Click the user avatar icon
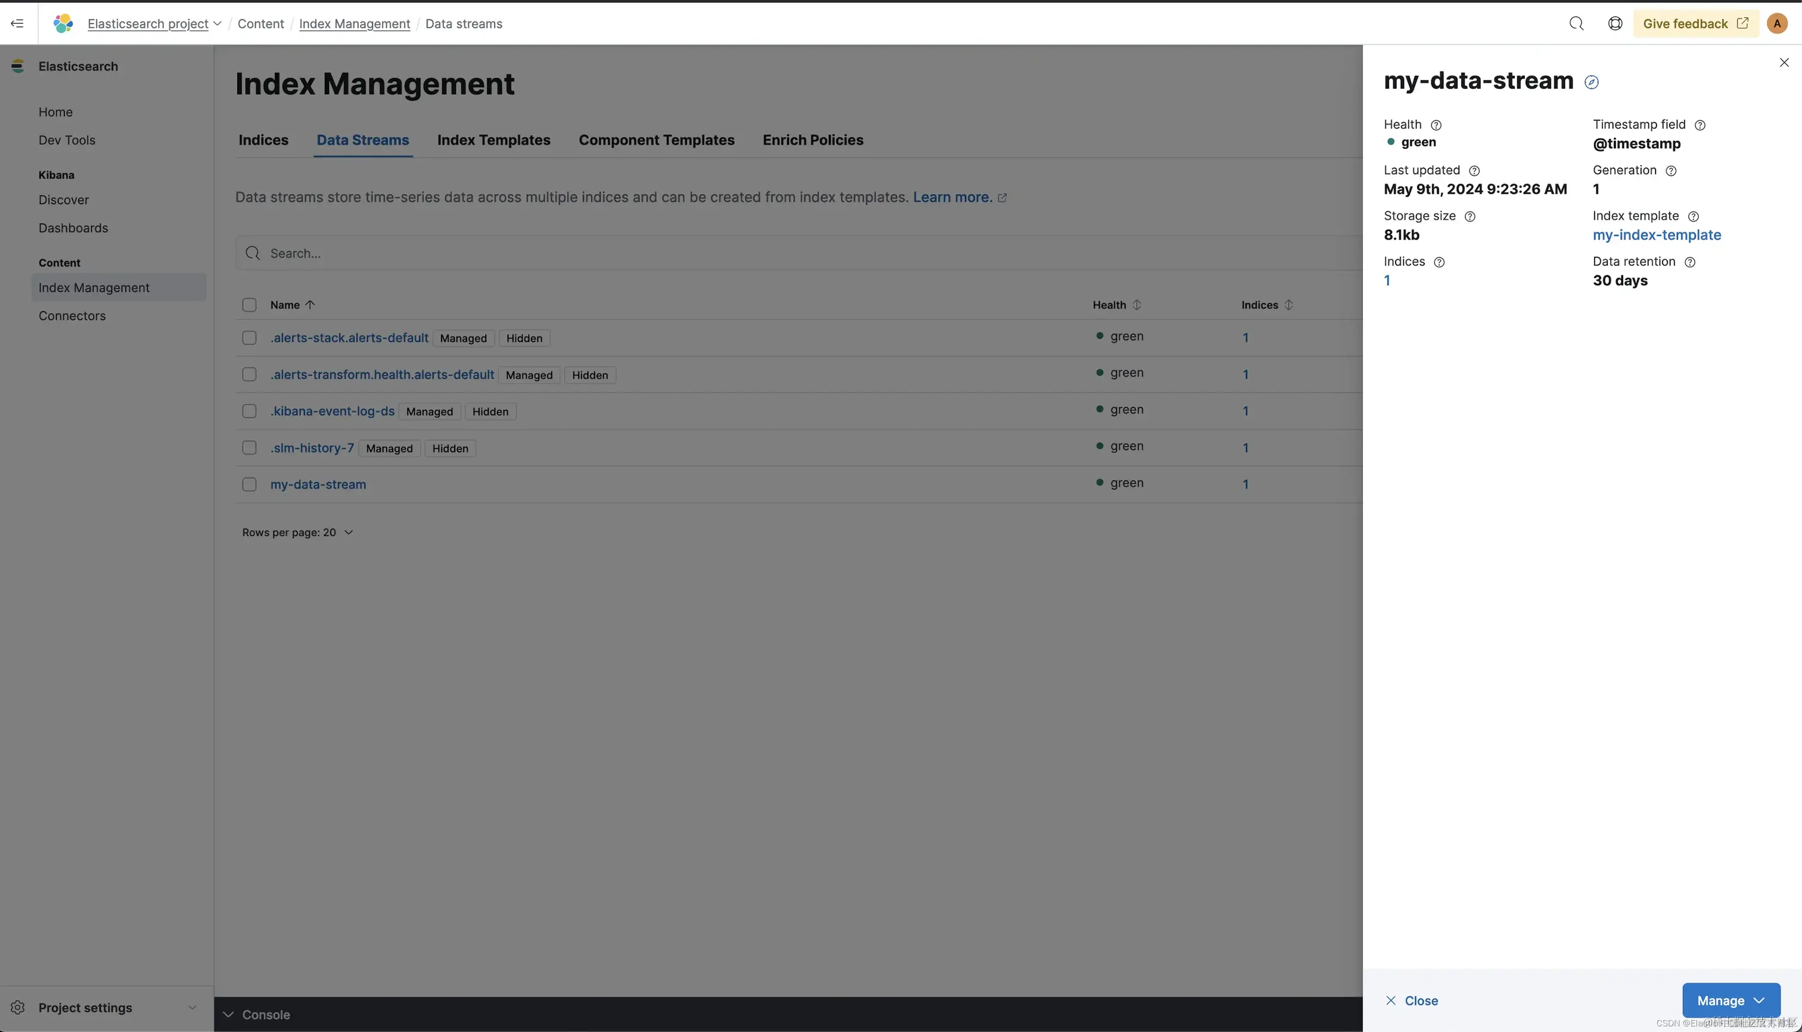 [1776, 23]
